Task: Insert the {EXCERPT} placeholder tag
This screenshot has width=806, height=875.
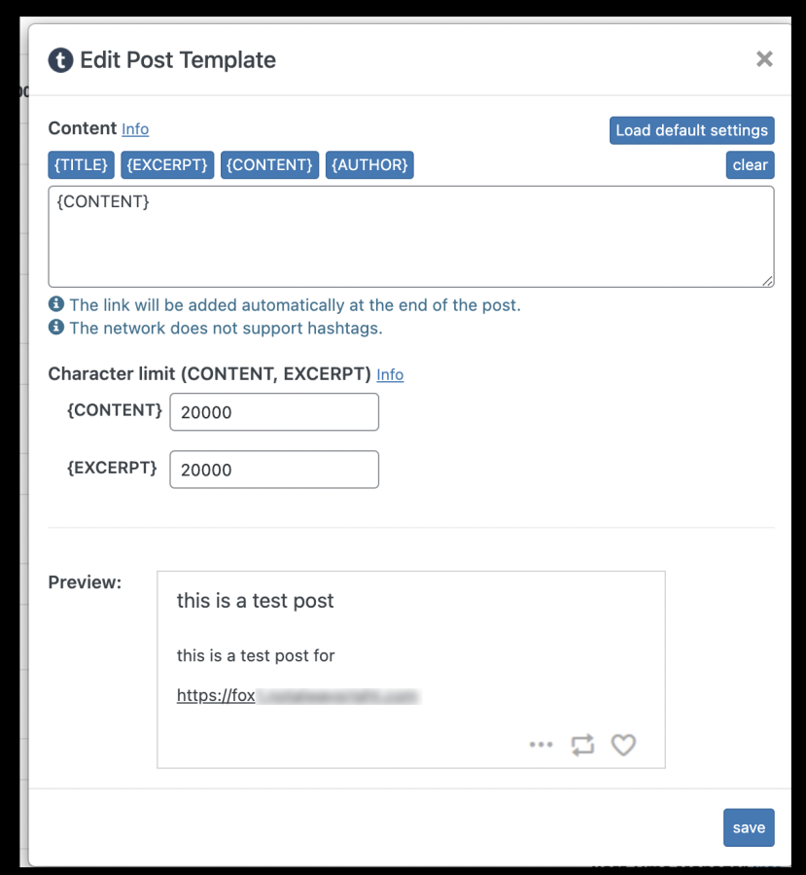Action: click(x=167, y=165)
